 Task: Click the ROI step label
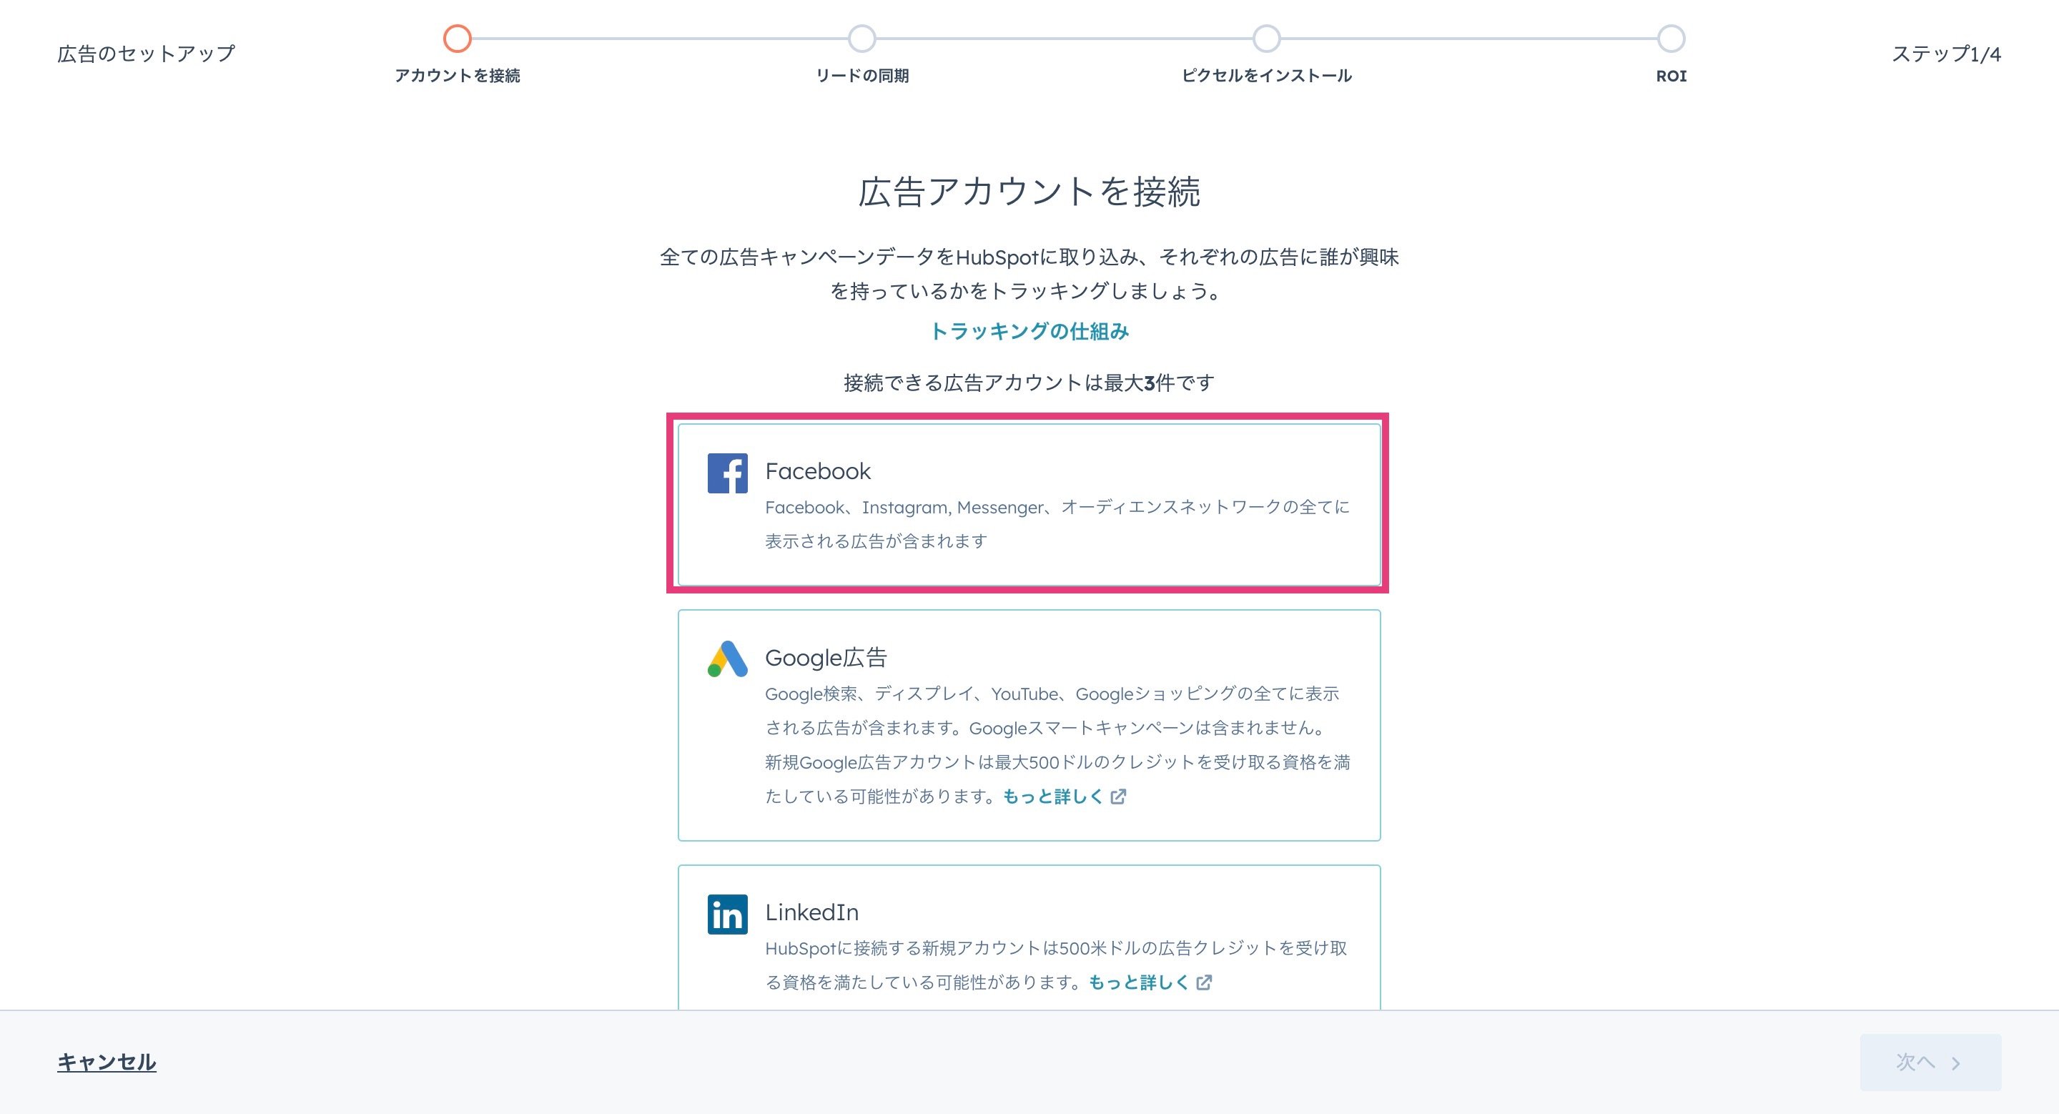tap(1671, 76)
